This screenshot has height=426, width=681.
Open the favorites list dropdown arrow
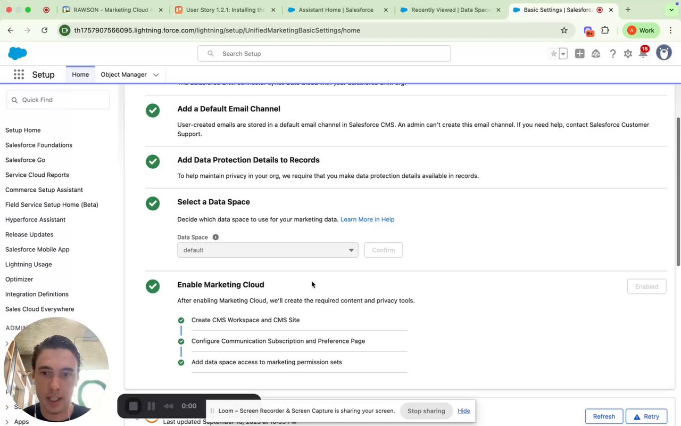tap(563, 54)
